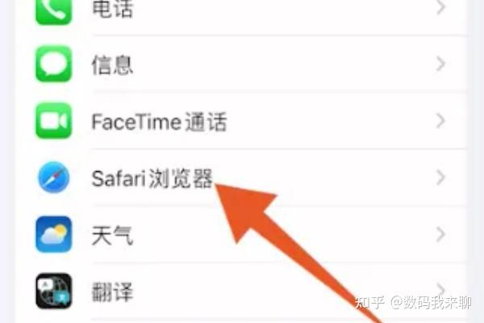This screenshot has height=323, width=484.
Task: Select the FaceTime通话 settings entry
Action: coord(240,120)
